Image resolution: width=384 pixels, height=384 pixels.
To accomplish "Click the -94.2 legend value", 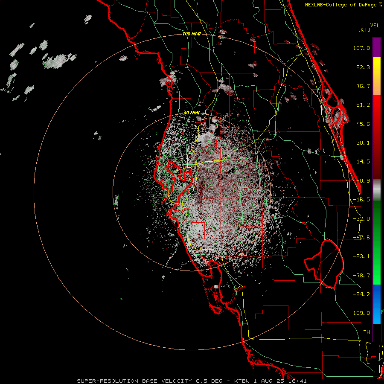I will click(361, 294).
